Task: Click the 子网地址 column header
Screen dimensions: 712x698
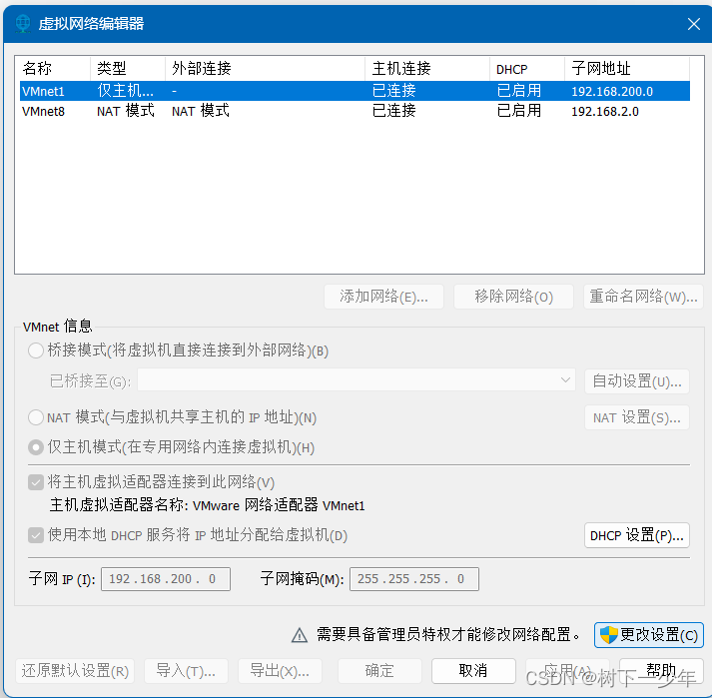Action: (627, 69)
